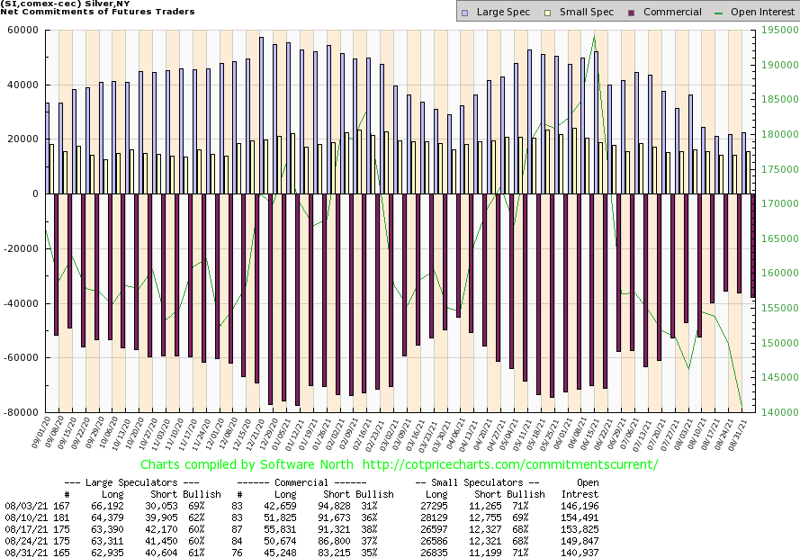Click the green Open Interest legend line

[x=720, y=13]
